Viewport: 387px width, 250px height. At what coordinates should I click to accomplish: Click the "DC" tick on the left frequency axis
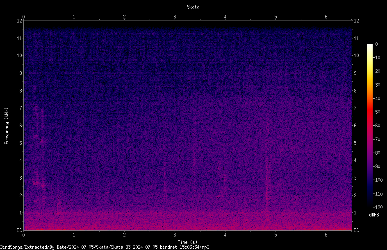click(x=19, y=230)
